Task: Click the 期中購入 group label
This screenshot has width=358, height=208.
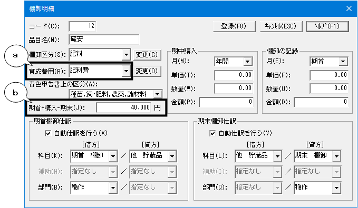Action: tap(184, 51)
